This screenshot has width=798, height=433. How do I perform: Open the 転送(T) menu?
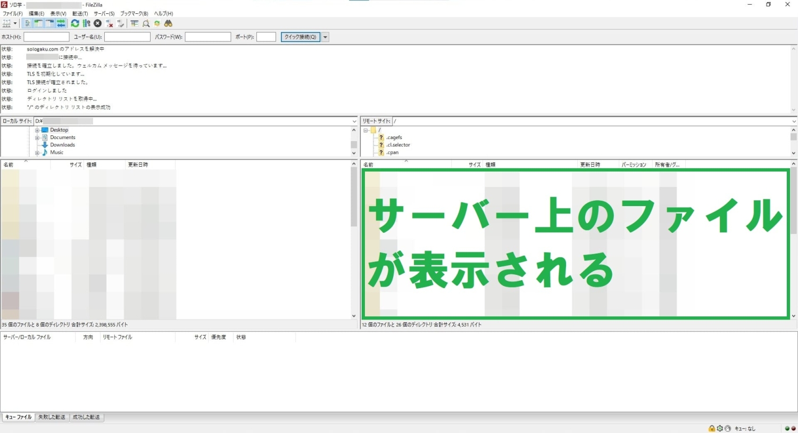pos(80,13)
